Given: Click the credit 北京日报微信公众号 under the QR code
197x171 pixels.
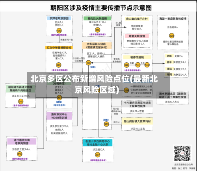Looking at the screenshot, I should pos(184,164).
